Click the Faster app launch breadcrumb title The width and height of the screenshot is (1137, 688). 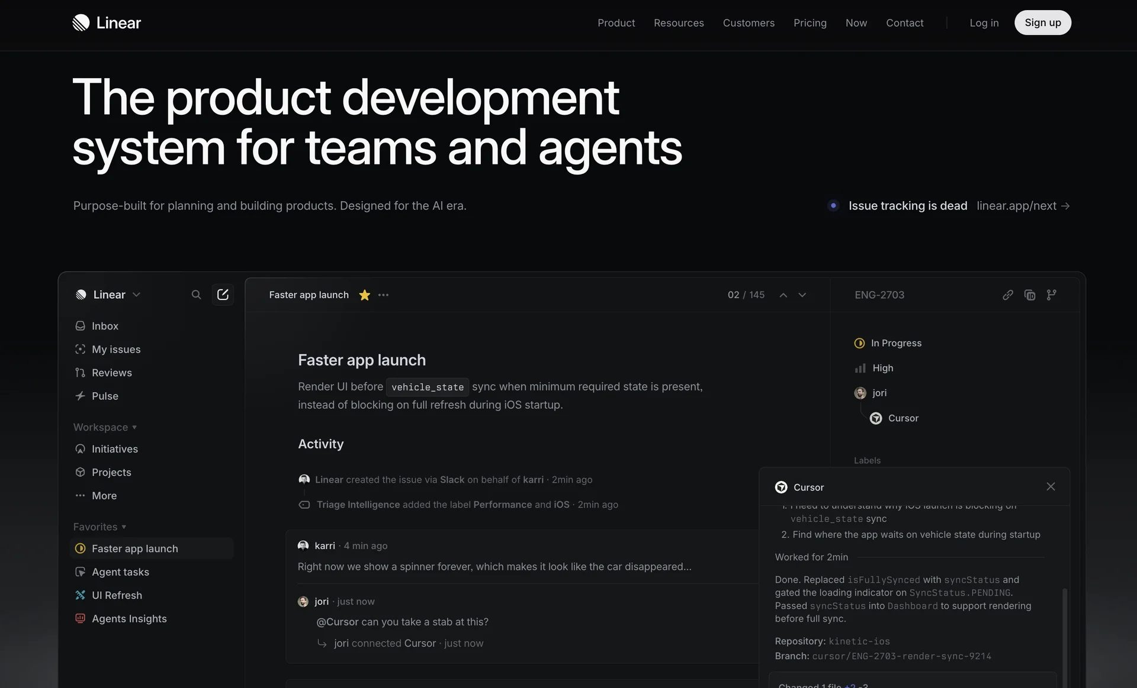[x=309, y=295]
